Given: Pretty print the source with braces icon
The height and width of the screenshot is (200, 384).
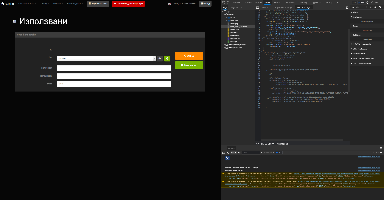Looking at the screenshot, I should pyautogui.click(x=258, y=143).
